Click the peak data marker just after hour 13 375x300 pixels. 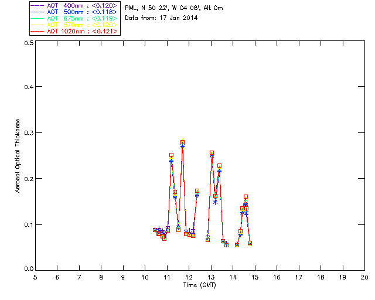click(212, 152)
